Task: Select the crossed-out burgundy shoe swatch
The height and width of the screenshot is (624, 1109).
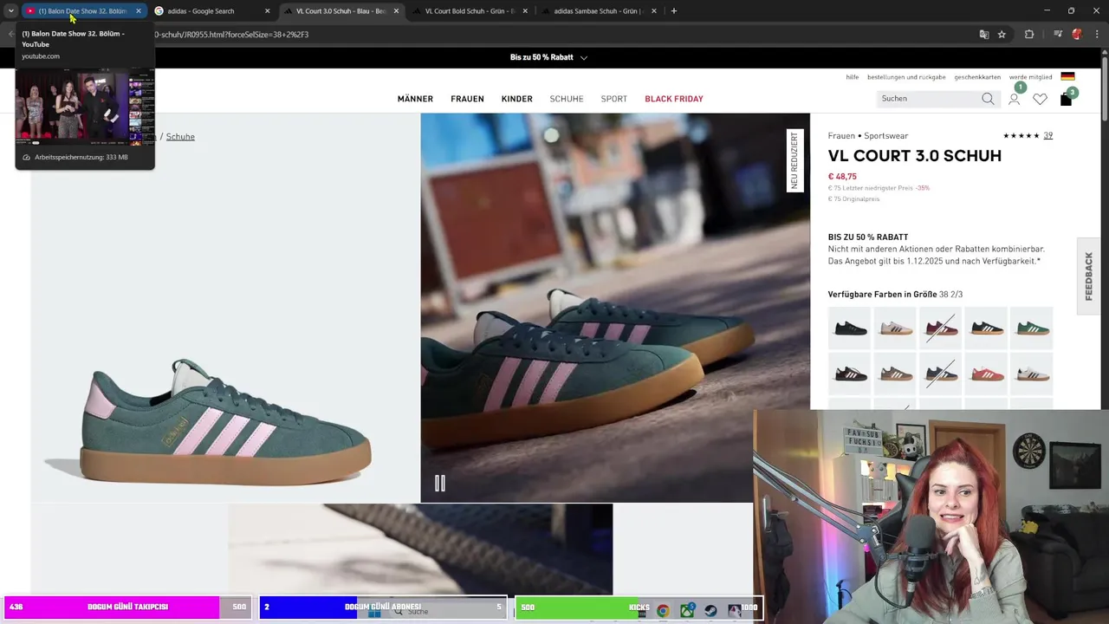Action: (941, 328)
